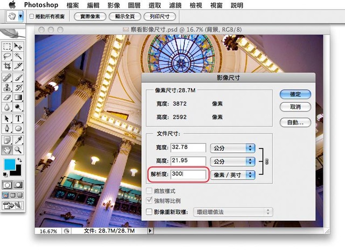Select the Ellipse shape tool

pos(18,129)
